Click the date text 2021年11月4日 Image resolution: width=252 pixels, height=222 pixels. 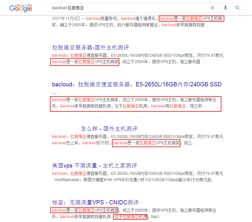pos(66,19)
